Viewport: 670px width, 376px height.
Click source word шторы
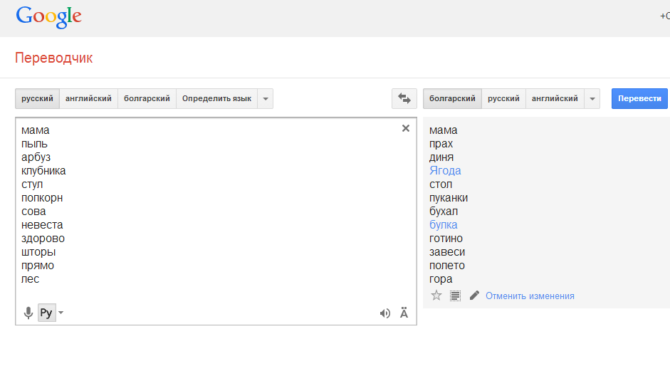(x=38, y=252)
